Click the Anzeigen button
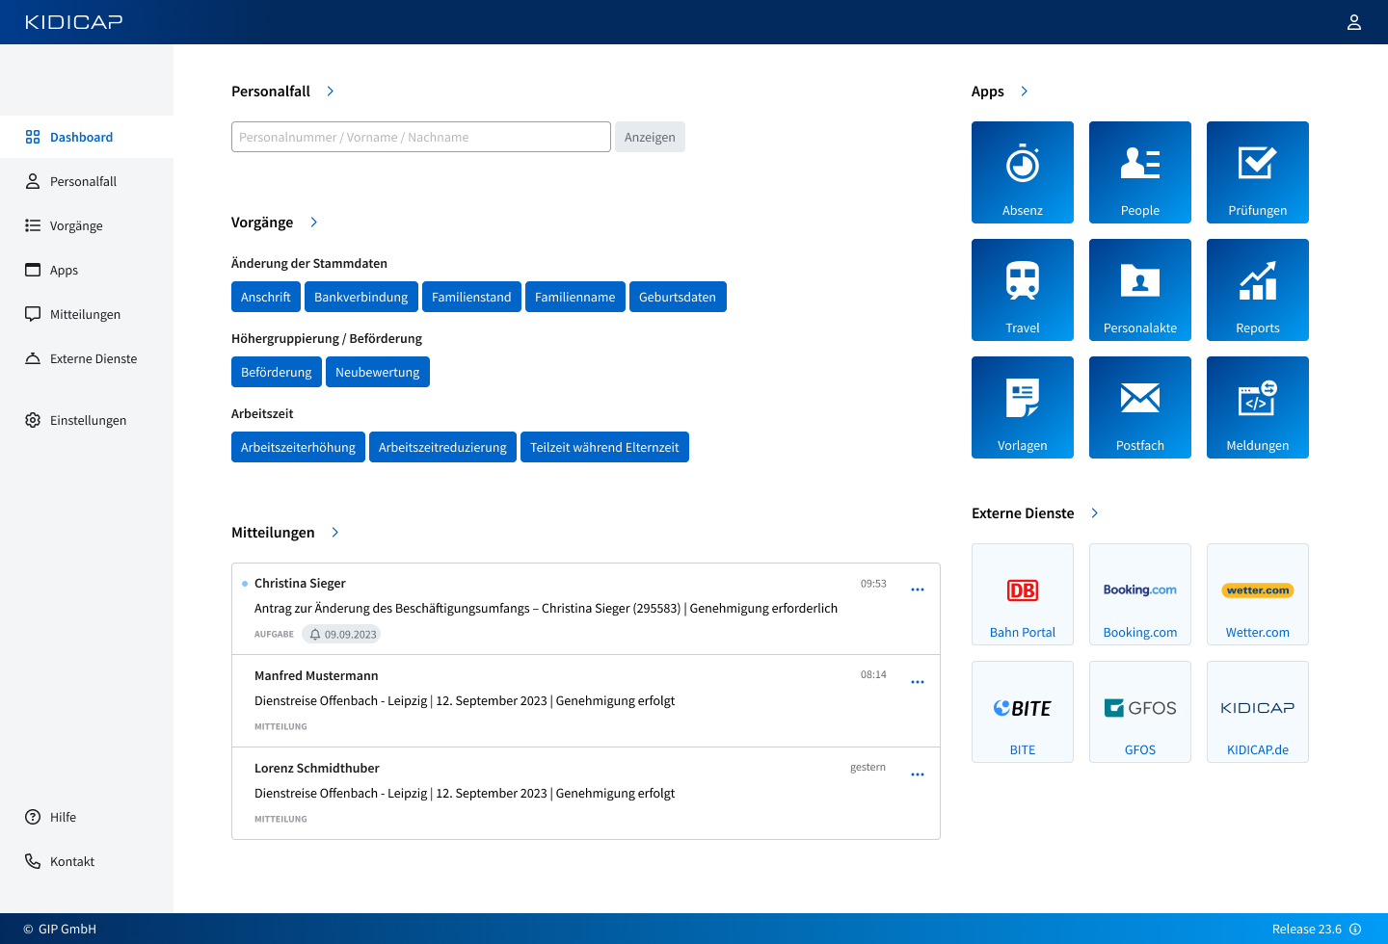This screenshot has width=1388, height=944. tap(649, 137)
